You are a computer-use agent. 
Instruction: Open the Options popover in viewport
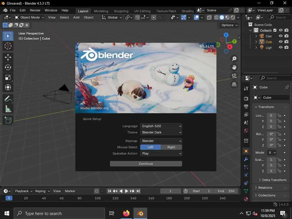coord(229,25)
